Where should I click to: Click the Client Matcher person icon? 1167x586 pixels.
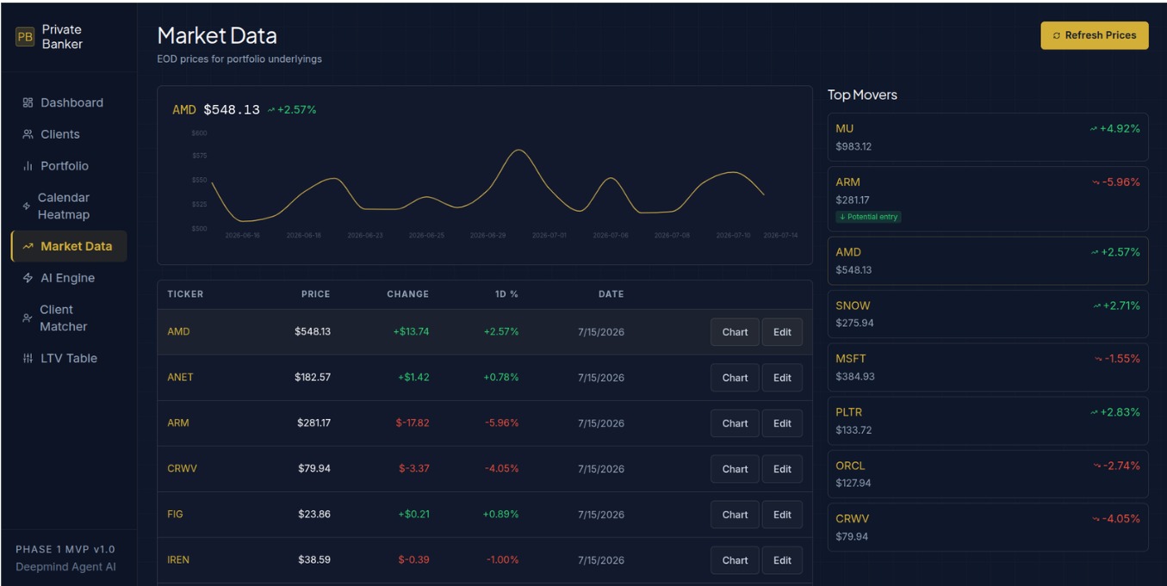tap(27, 318)
